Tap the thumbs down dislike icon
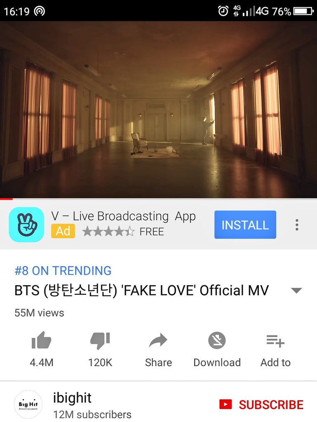Viewport: 317px width, 422px height. tap(100, 341)
